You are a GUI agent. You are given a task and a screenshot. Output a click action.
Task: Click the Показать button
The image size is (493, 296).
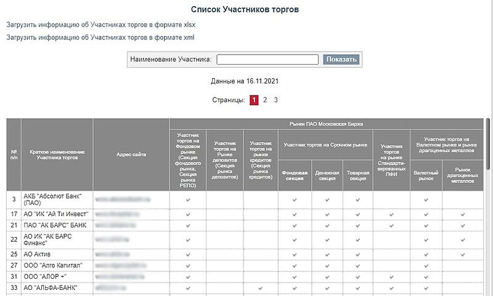pos(341,59)
